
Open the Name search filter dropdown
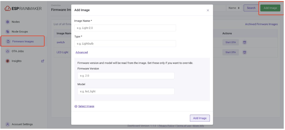point(234,8)
